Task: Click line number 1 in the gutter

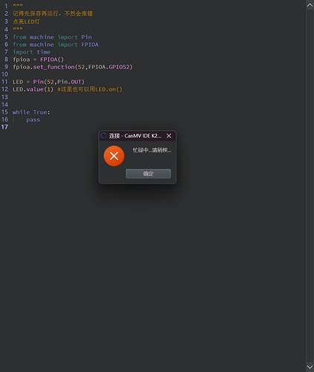Action: [x=6, y=6]
